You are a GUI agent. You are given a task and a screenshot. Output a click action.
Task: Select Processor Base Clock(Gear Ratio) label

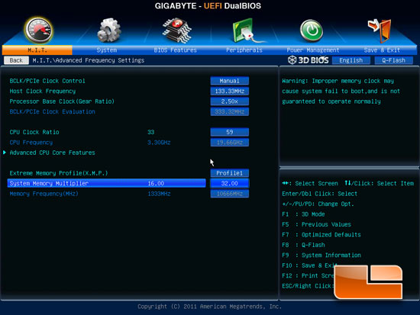tap(62, 101)
